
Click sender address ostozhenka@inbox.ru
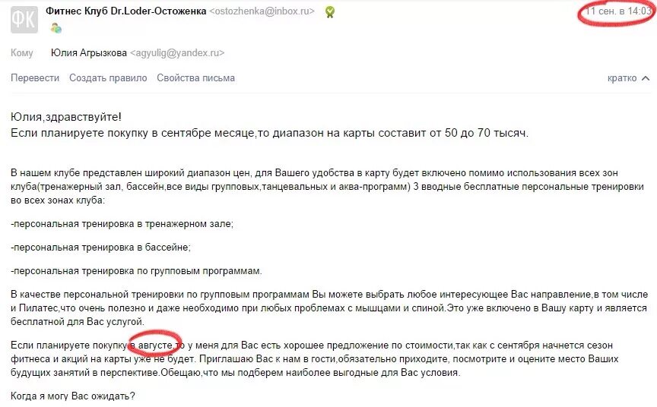click(262, 11)
